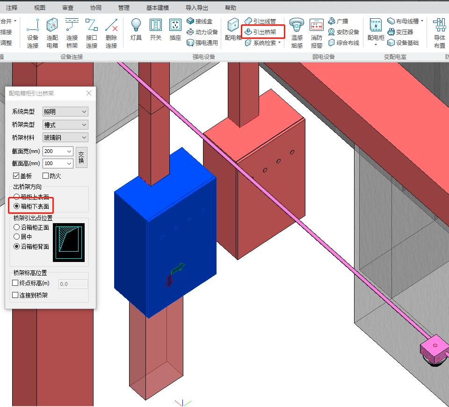Click the 接口连接 tool
This screenshot has width=449, height=407.
(92, 33)
